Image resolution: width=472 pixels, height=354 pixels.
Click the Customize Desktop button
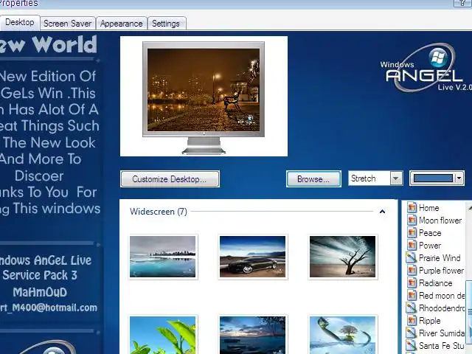170,179
